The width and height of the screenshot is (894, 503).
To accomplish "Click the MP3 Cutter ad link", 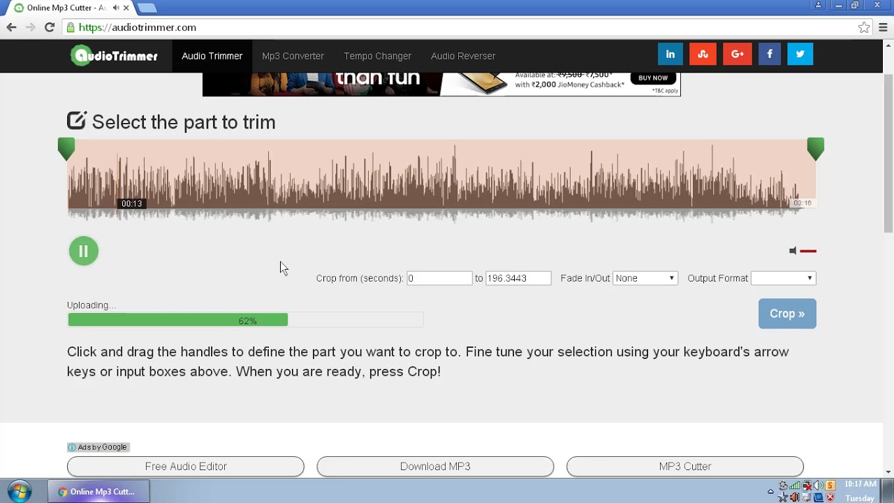I will (685, 466).
